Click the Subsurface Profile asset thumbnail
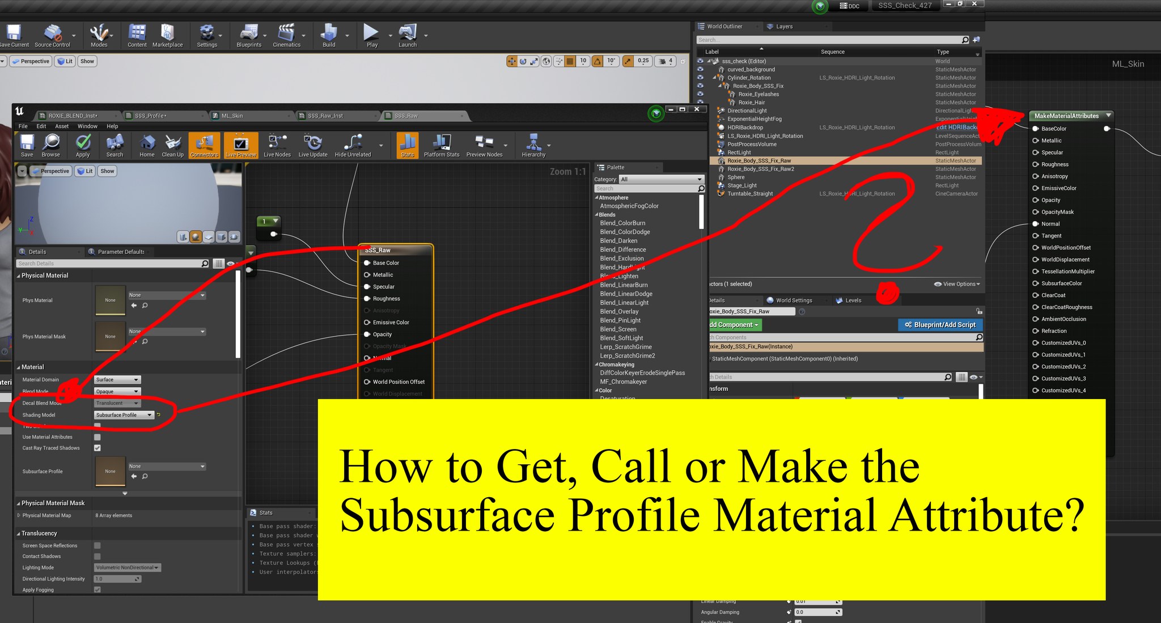This screenshot has height=623, width=1161. point(110,471)
